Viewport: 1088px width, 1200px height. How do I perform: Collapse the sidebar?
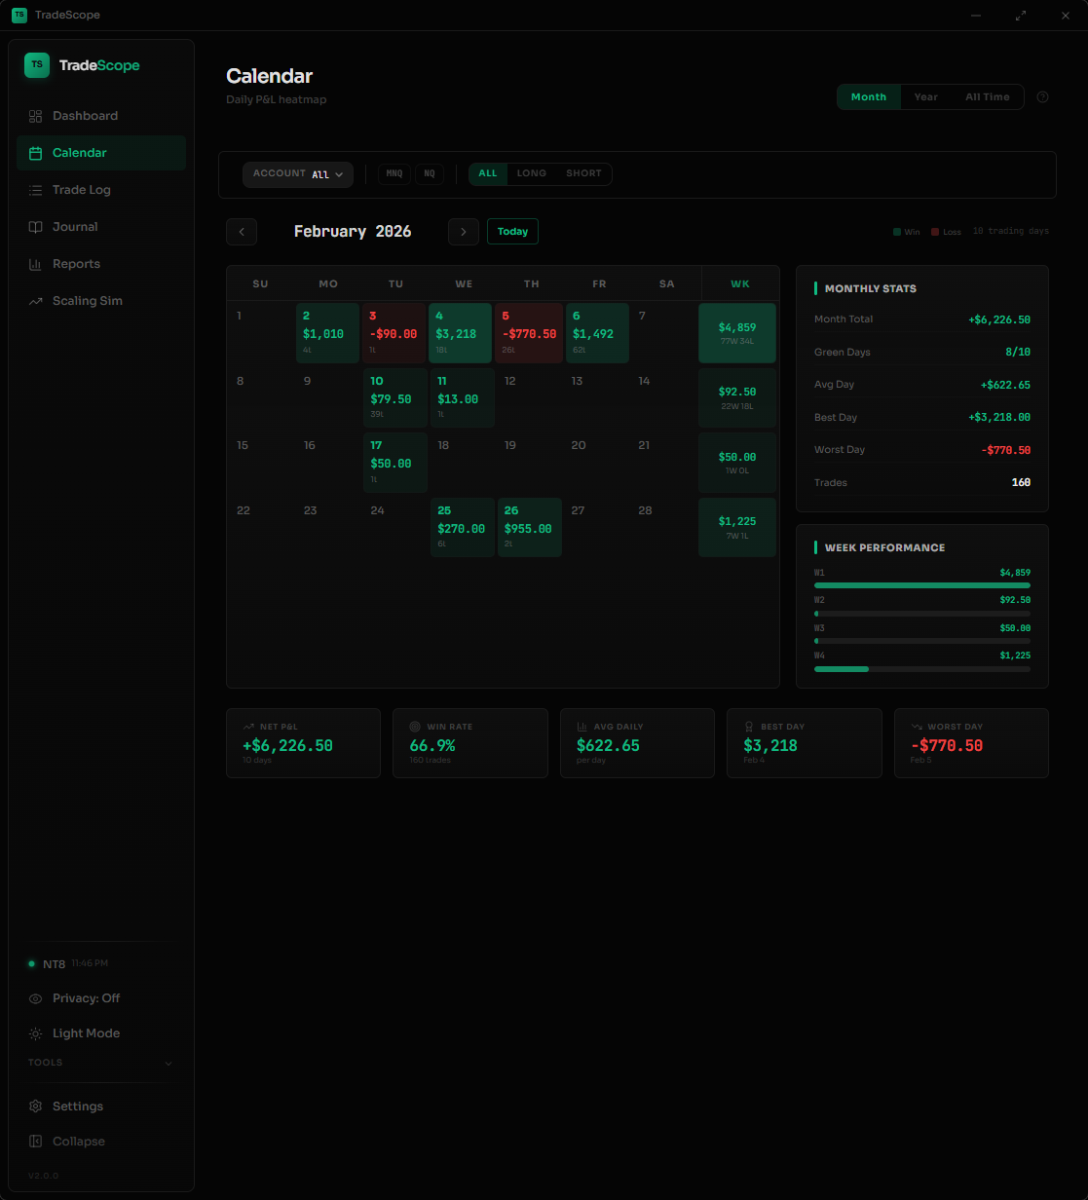click(x=78, y=1141)
